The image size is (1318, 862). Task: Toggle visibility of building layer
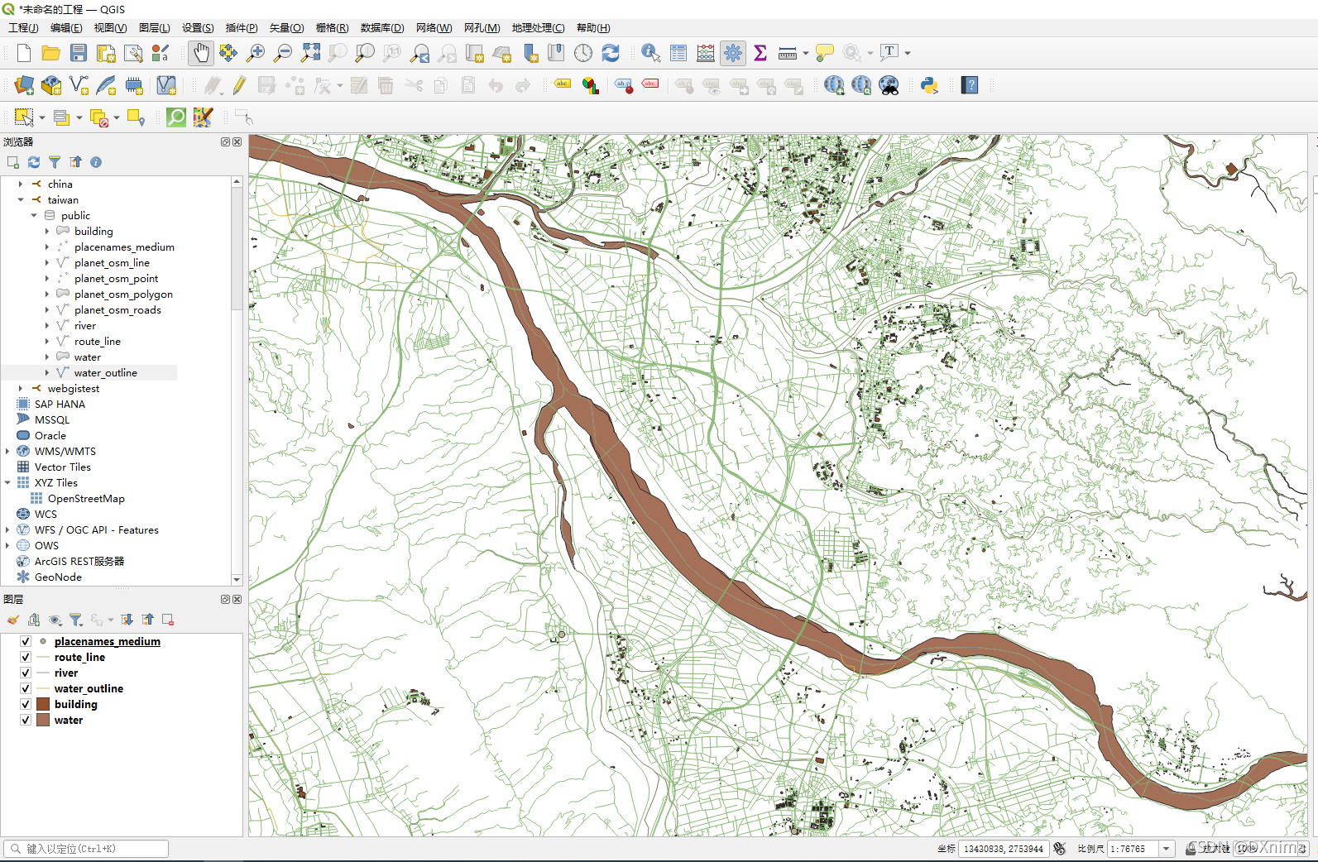point(26,704)
